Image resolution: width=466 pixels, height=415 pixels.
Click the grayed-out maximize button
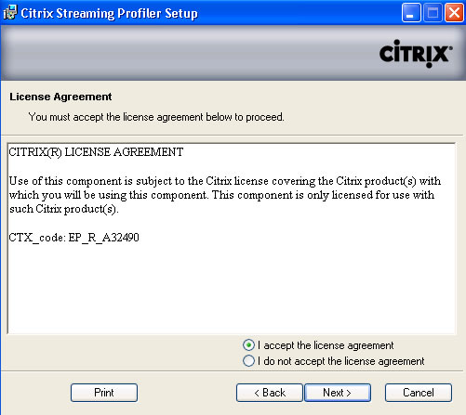(433, 13)
